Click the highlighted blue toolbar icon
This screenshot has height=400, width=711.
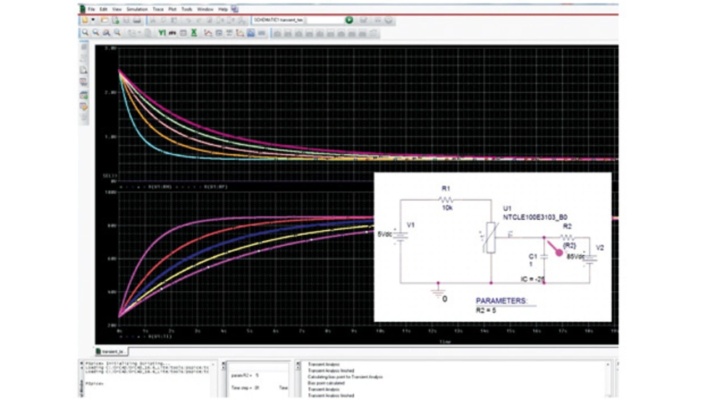(x=251, y=33)
